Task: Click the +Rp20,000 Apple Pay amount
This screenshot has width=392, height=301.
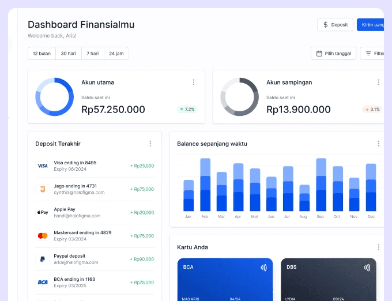Action: [142, 213]
